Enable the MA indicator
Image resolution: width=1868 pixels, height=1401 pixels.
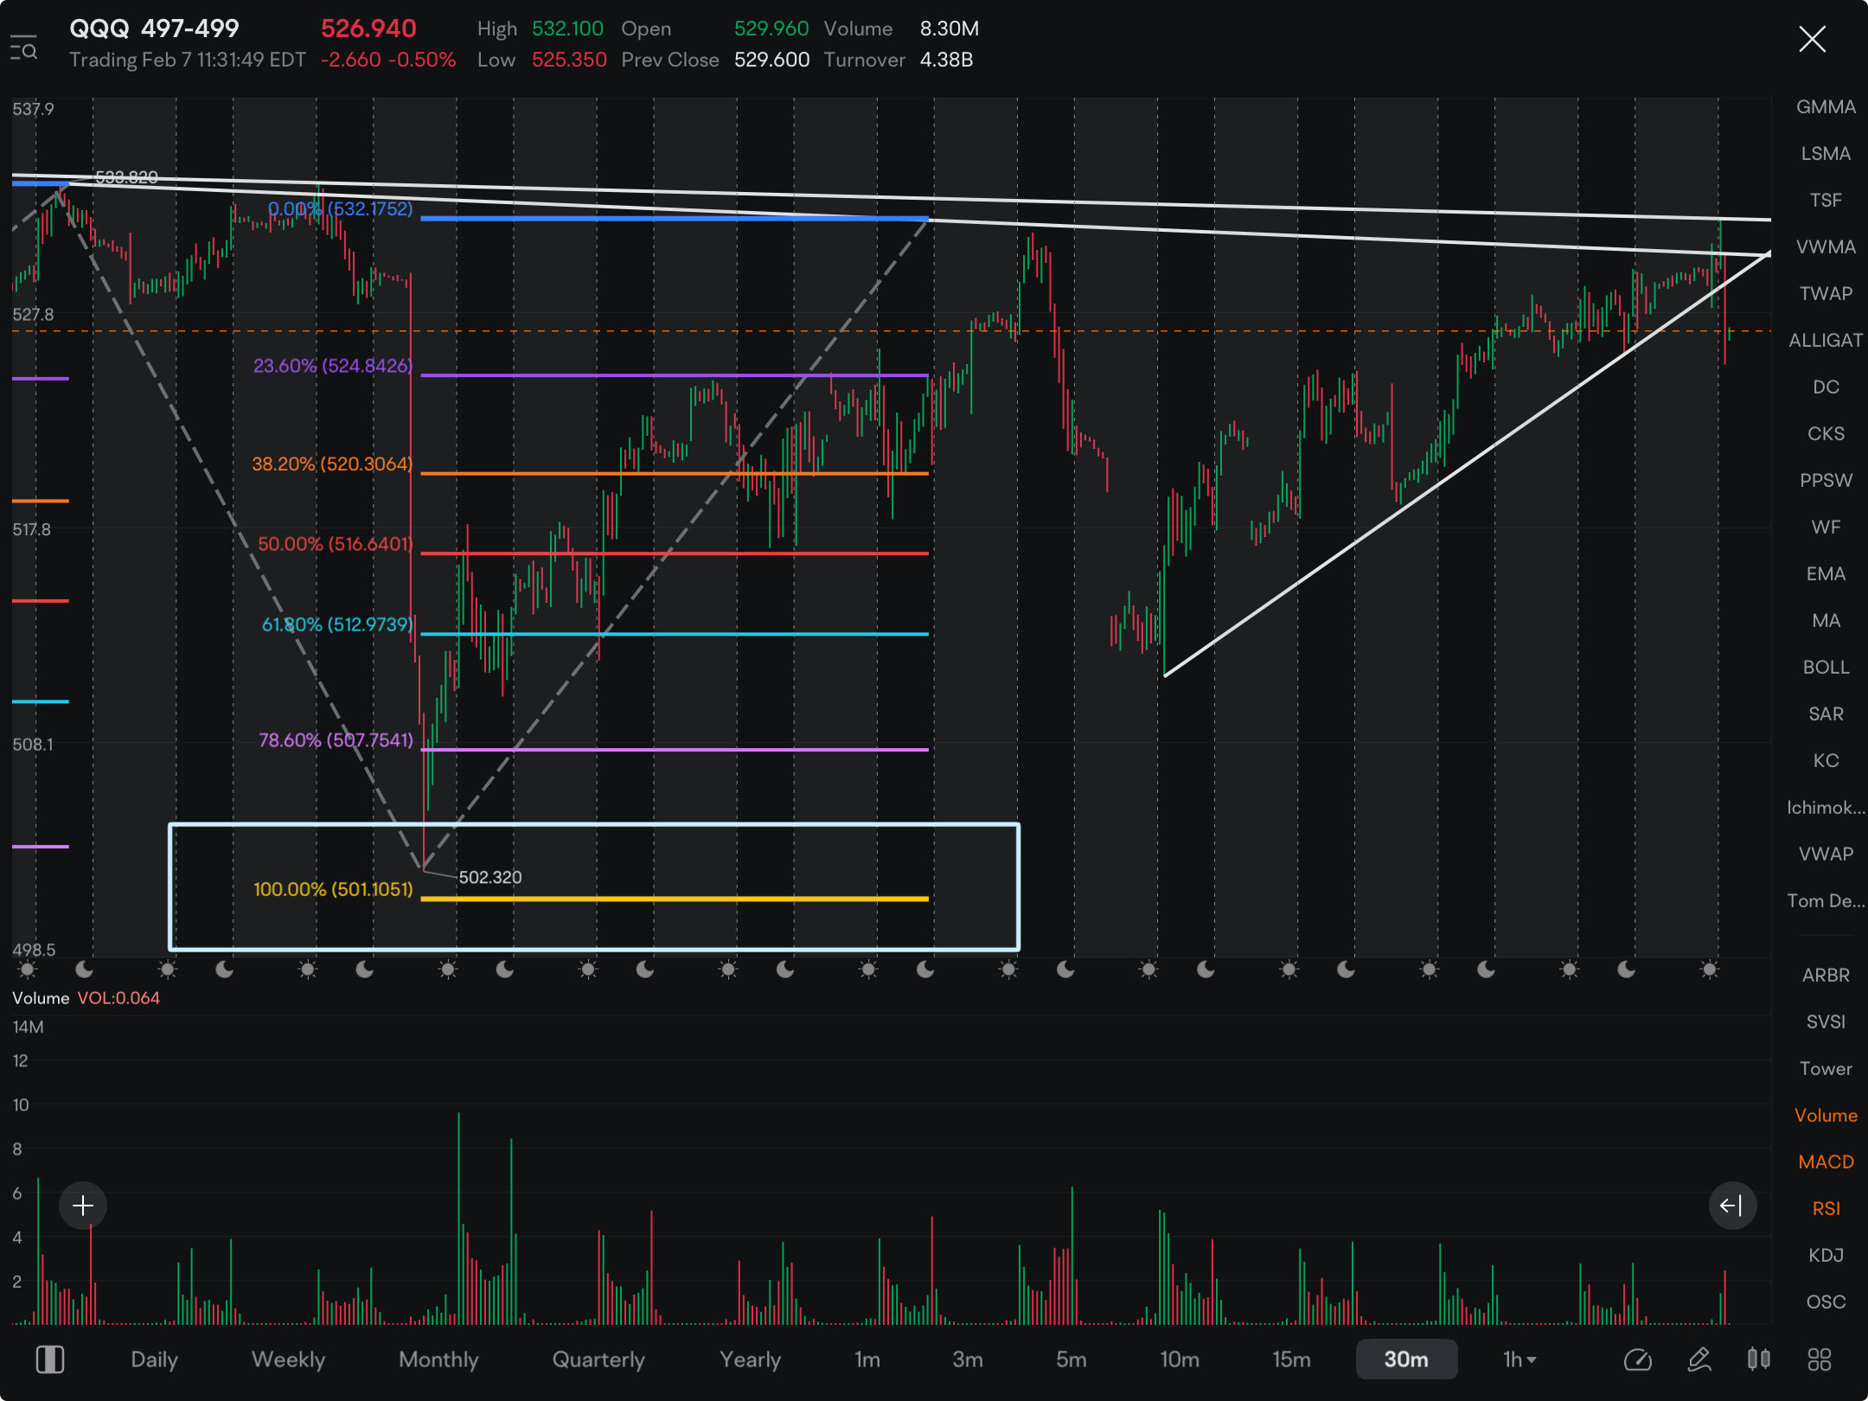1826,621
